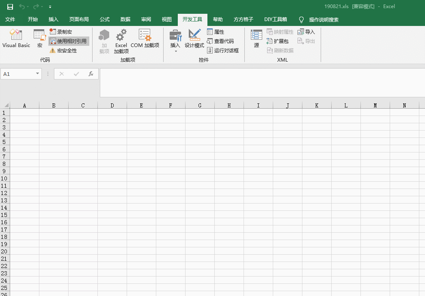This screenshot has width=425, height=296.
Task: Open the undo history dropdown arrow
Action: [x=28, y=7]
